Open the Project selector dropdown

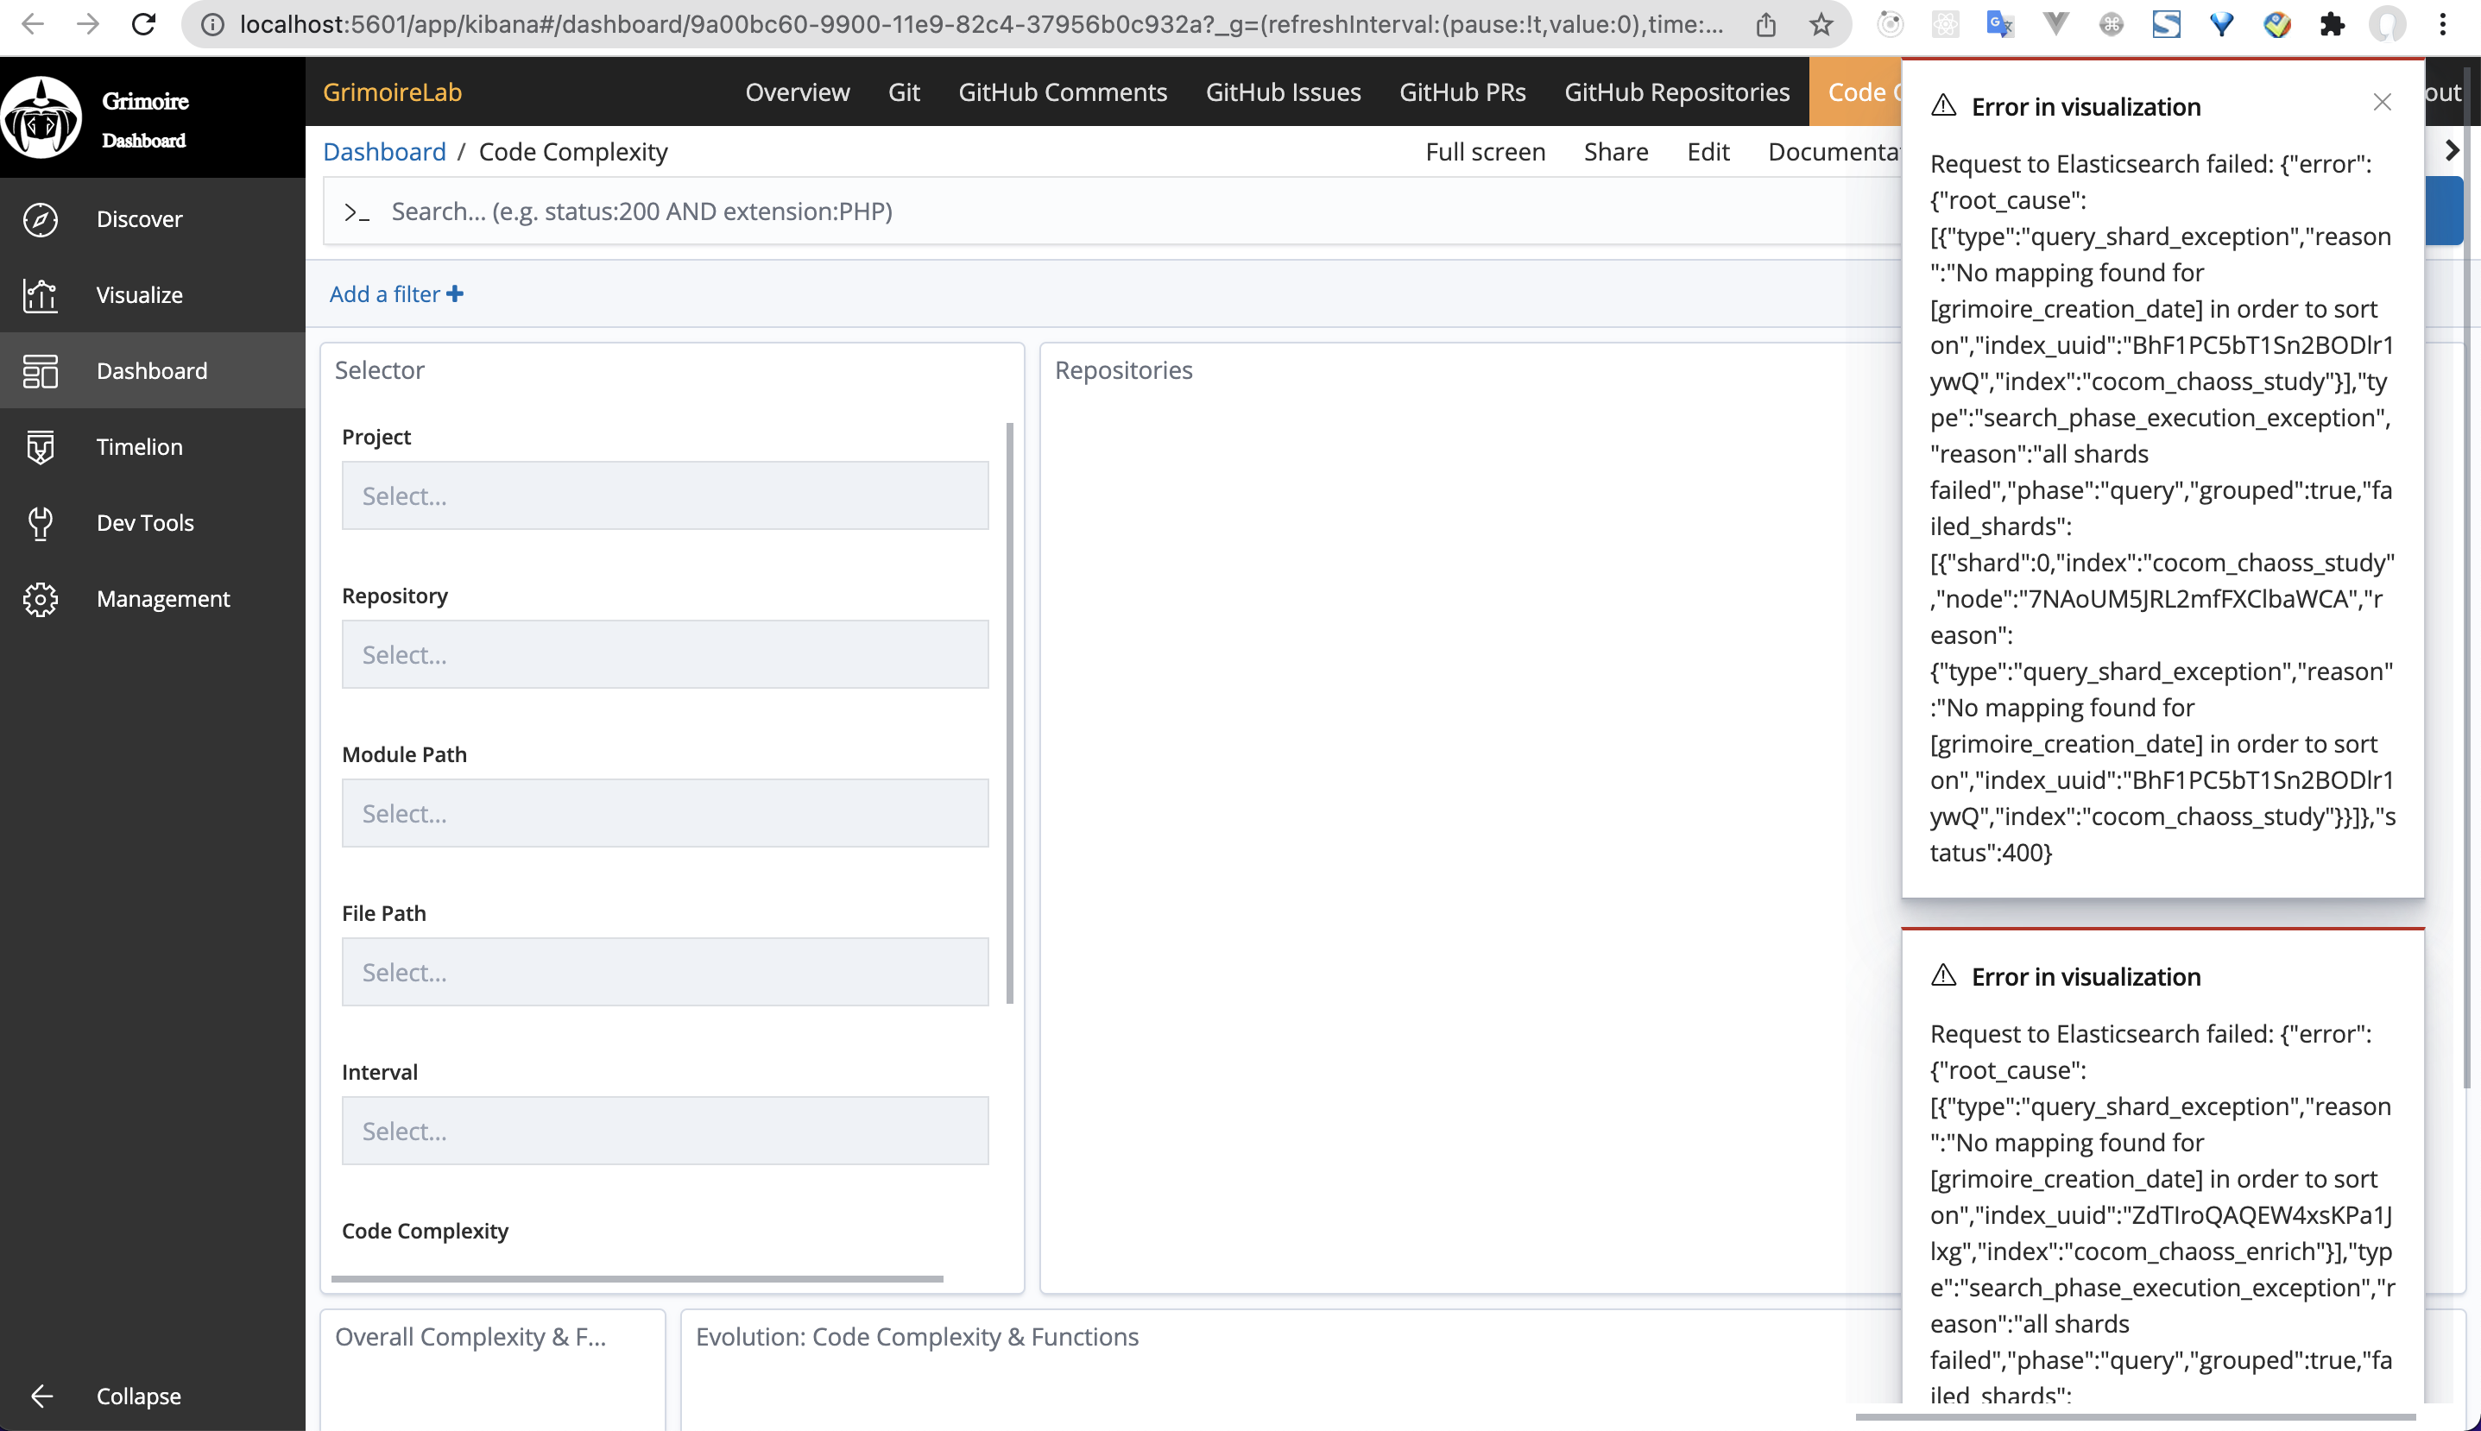665,495
